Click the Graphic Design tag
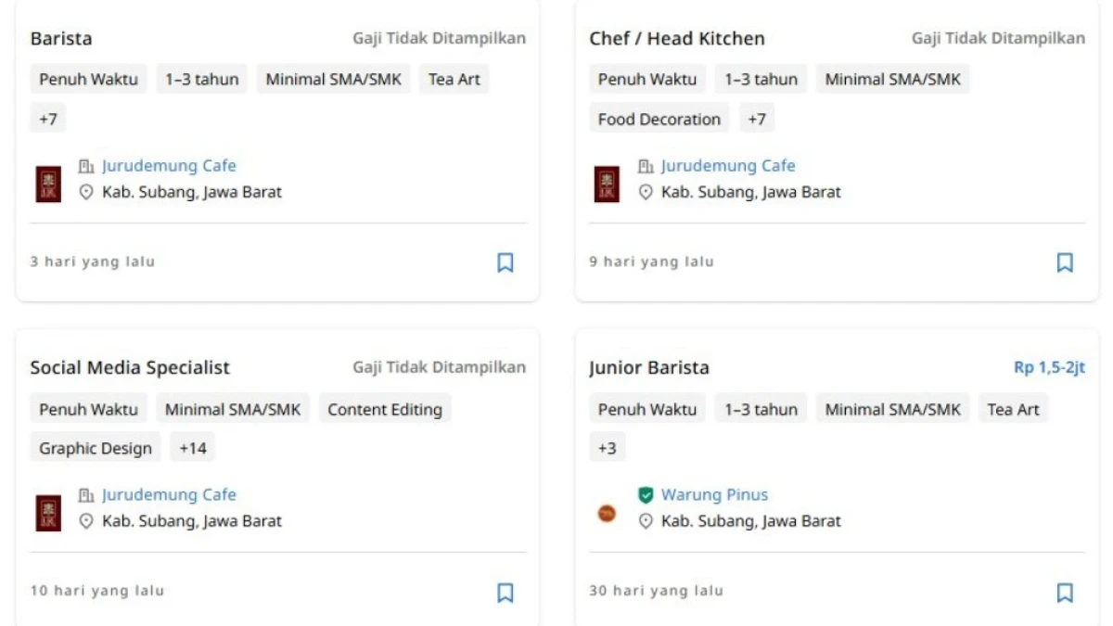 click(x=96, y=448)
